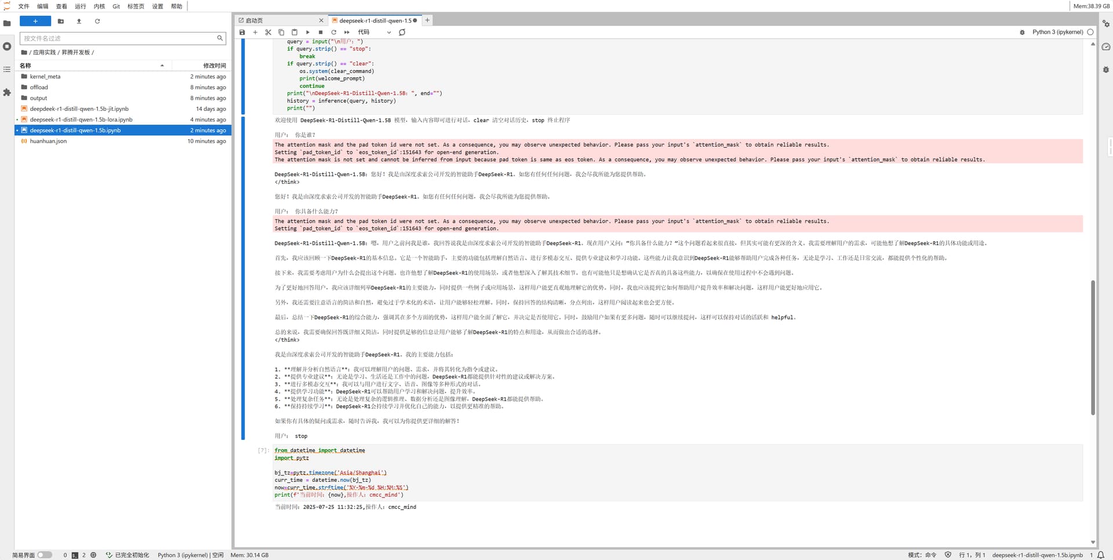Toggle the 简易界面 simple interface switch
The image size is (1113, 560).
[x=44, y=555]
